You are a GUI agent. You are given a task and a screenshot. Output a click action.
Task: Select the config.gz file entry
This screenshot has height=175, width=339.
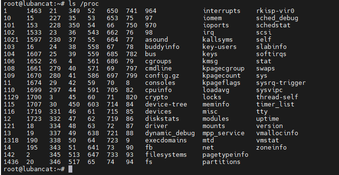tap(162, 76)
